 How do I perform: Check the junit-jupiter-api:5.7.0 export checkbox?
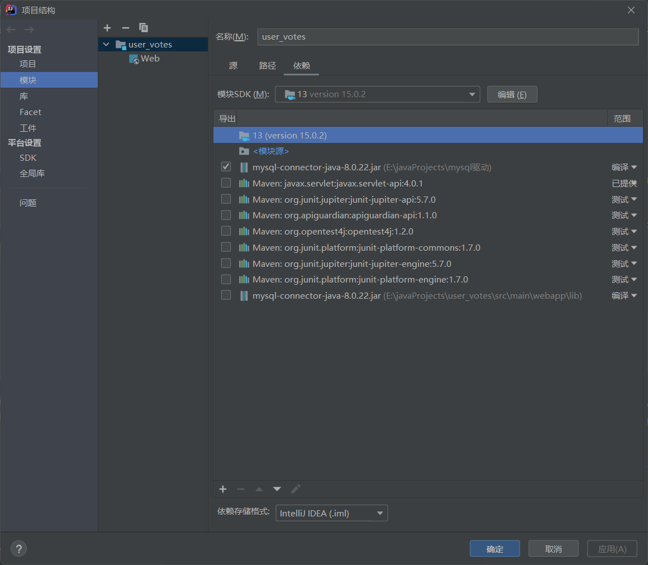226,199
